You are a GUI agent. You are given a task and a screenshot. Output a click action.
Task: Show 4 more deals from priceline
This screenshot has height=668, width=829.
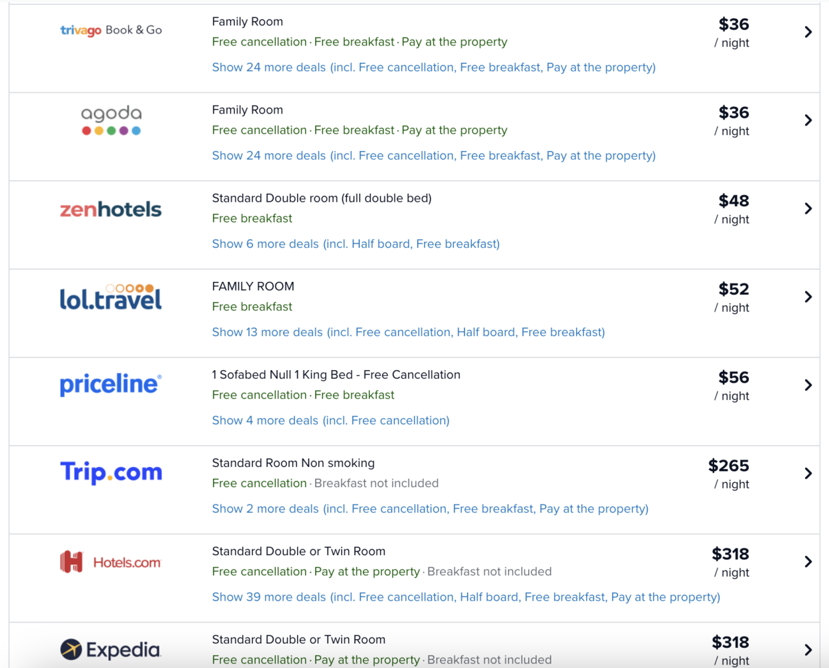[x=330, y=420]
